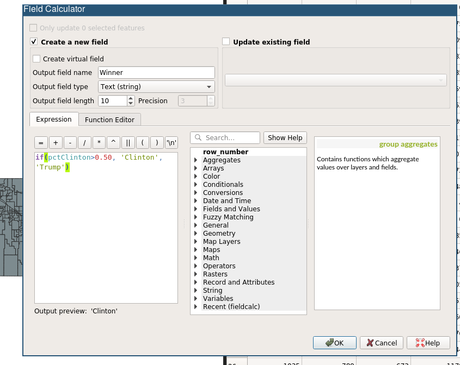Select the Expression tab

click(x=54, y=119)
